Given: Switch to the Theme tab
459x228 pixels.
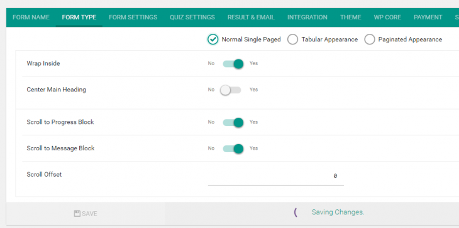Looking at the screenshot, I should tap(350, 18).
